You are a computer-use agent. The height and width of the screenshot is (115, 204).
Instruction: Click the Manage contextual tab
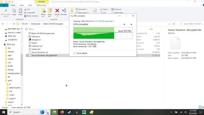[x=41, y=2]
